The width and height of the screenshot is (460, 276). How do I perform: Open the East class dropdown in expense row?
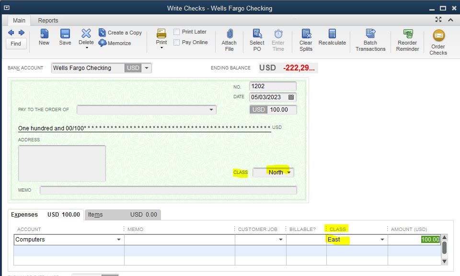point(382,240)
